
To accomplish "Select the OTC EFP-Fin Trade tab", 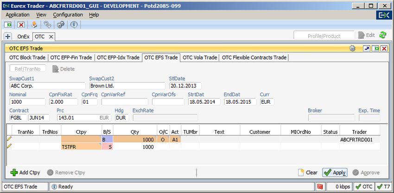I will pyautogui.click(x=71, y=57).
